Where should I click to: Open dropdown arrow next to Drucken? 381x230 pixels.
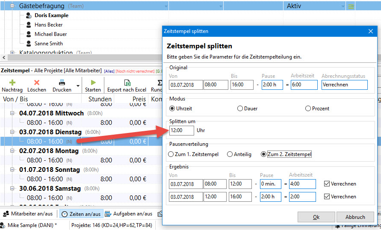click(78, 86)
